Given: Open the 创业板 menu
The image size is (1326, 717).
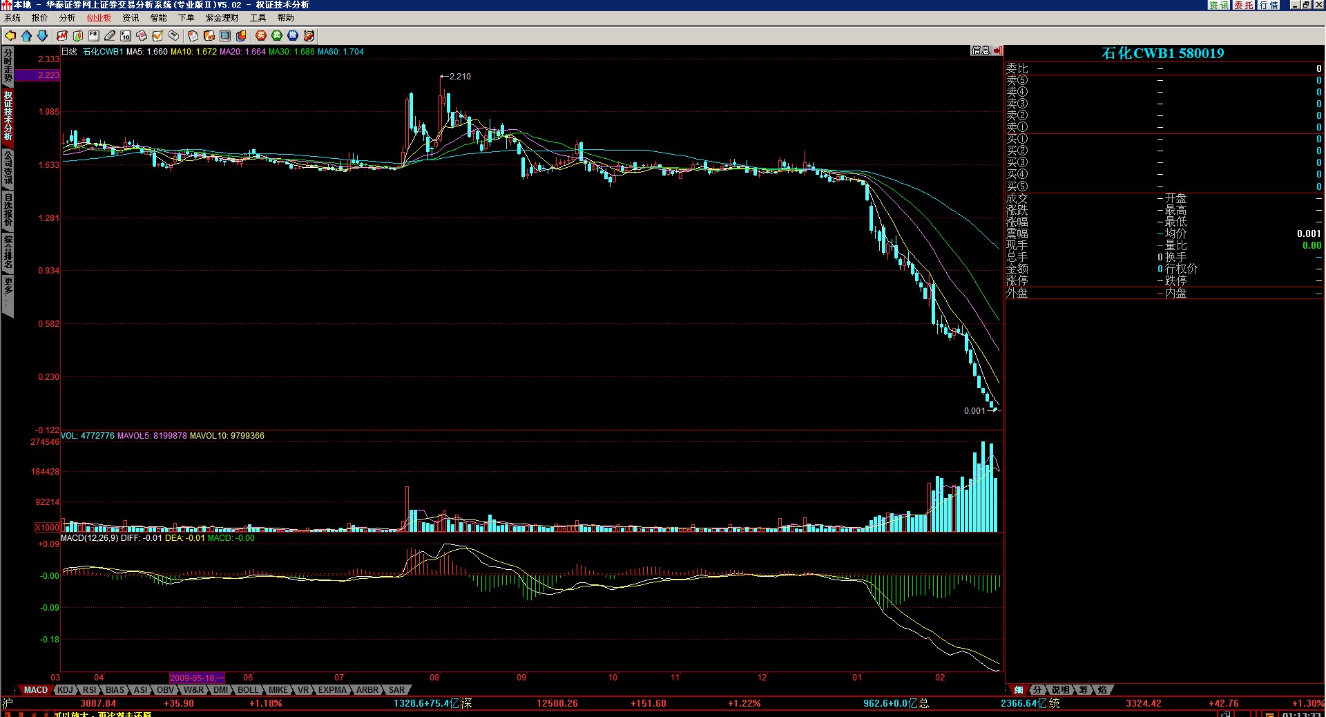Looking at the screenshot, I should point(99,18).
